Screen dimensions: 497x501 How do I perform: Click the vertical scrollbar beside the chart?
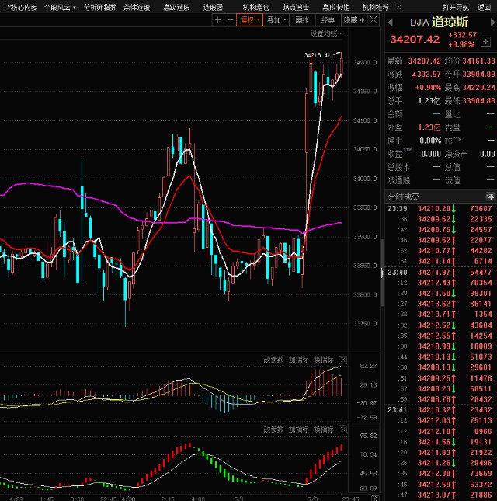[382, 273]
